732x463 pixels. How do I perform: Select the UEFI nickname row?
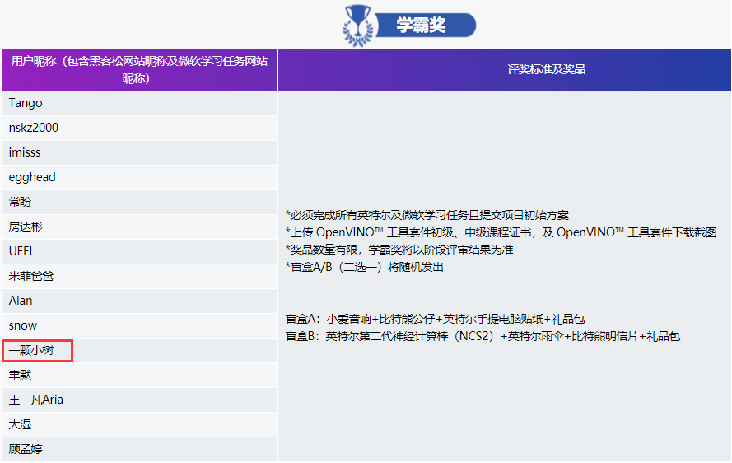[x=140, y=251]
